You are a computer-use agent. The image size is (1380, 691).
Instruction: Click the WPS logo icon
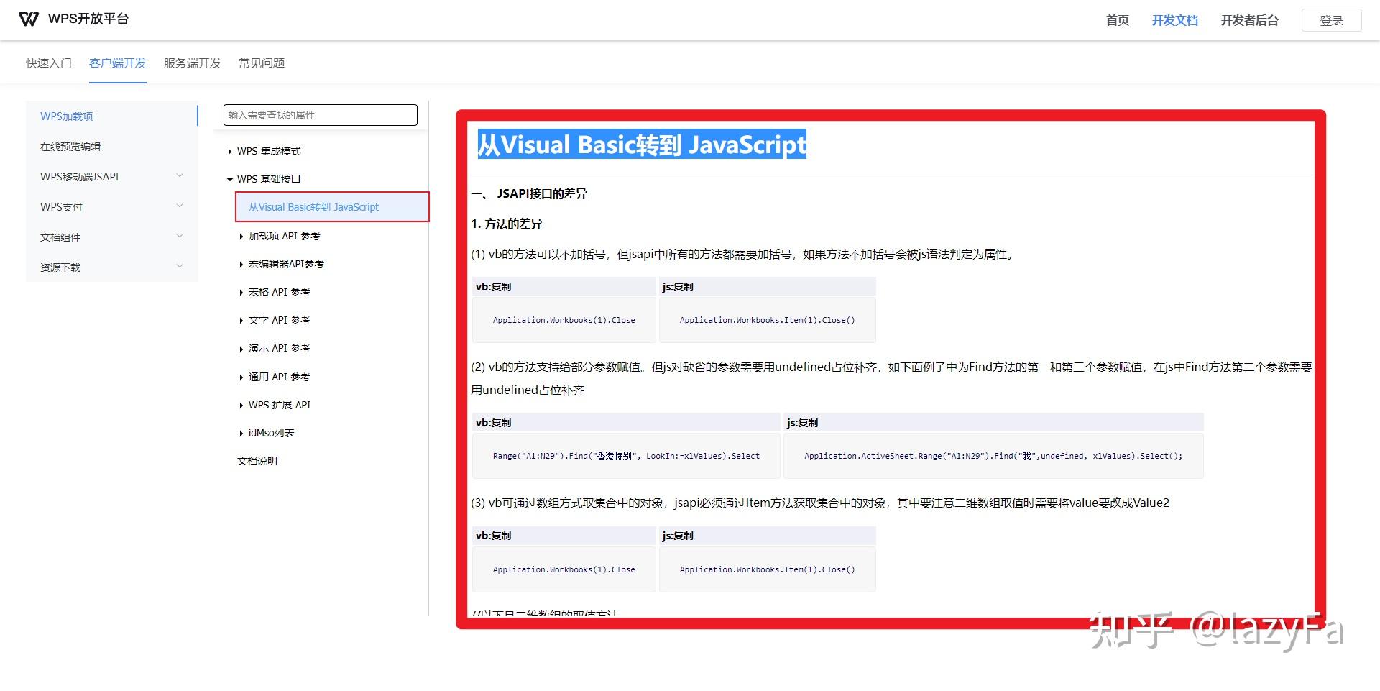(x=29, y=19)
